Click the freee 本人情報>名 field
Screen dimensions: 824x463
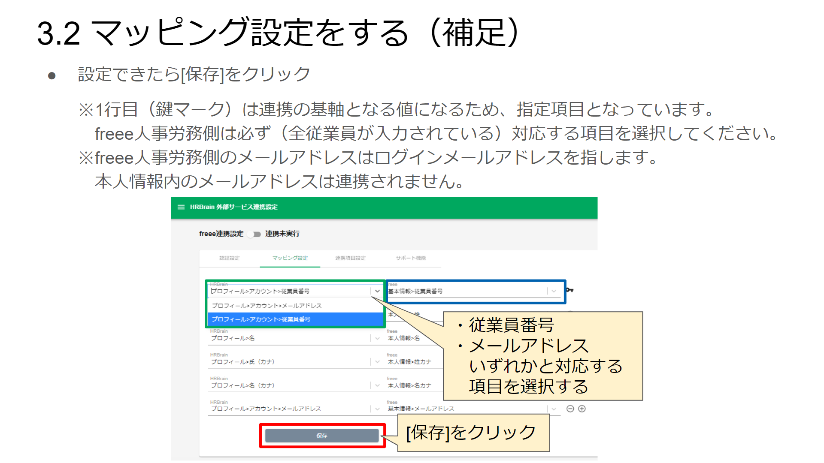coord(415,338)
